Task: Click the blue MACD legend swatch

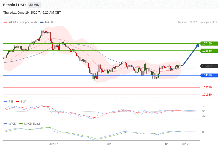Action: (5, 124)
